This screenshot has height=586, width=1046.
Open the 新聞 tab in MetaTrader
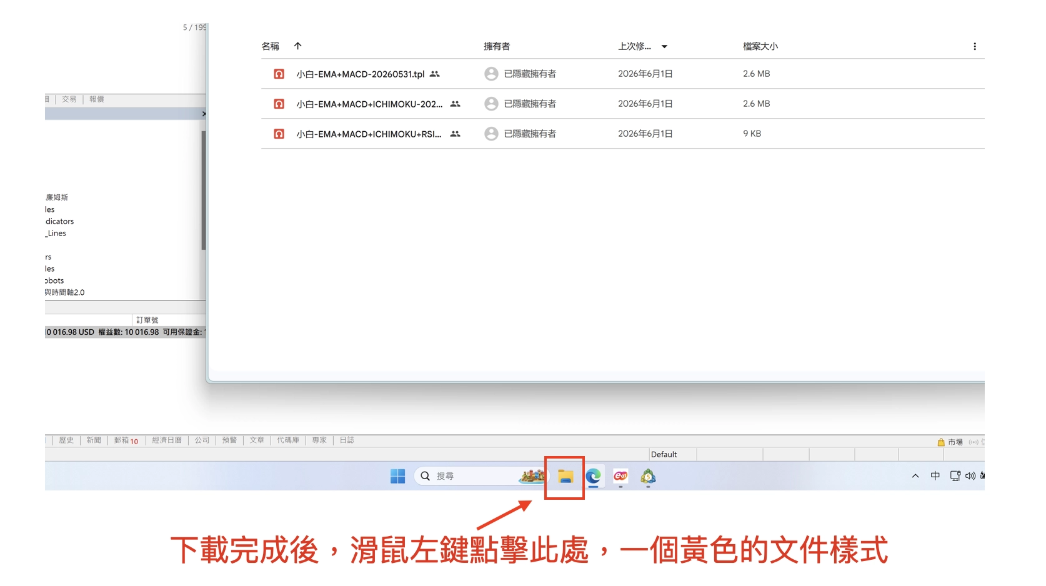point(94,440)
